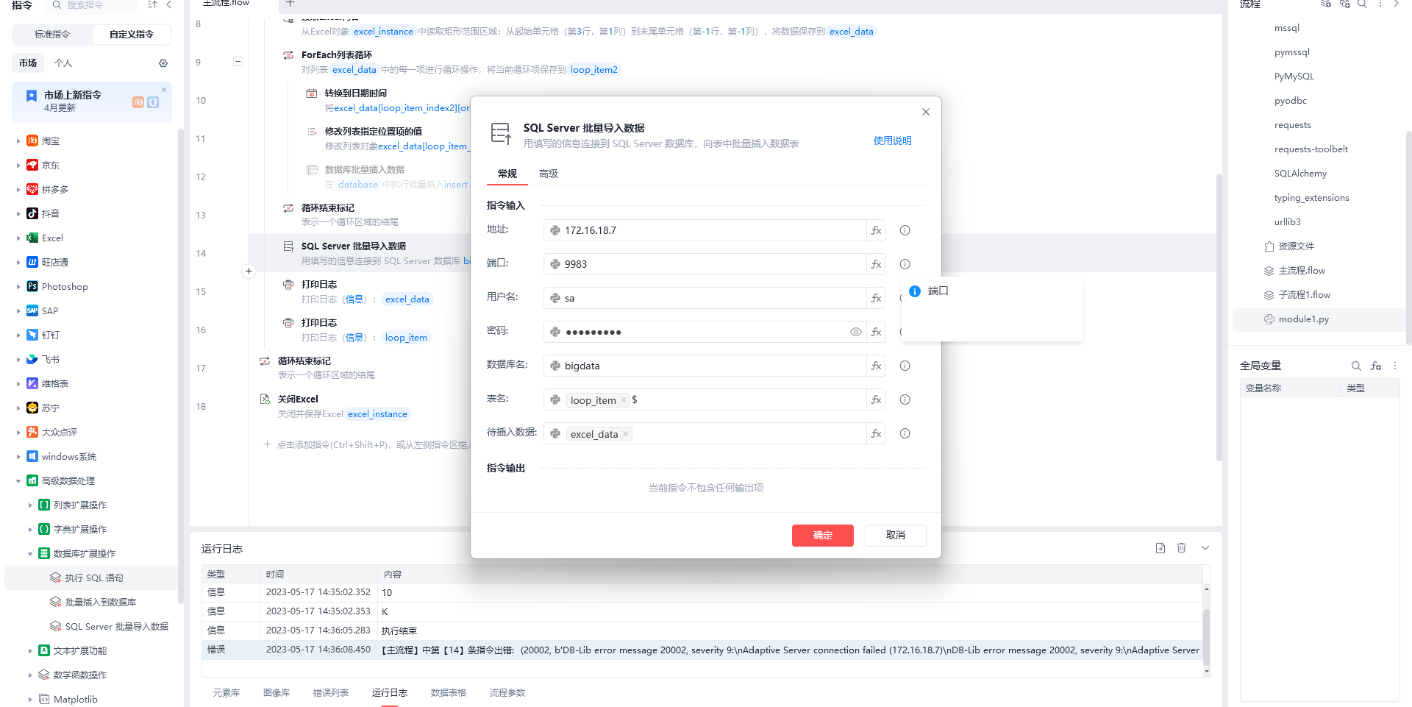Collapse the ForEach loop at line 9
1412x707 pixels.
tap(238, 62)
